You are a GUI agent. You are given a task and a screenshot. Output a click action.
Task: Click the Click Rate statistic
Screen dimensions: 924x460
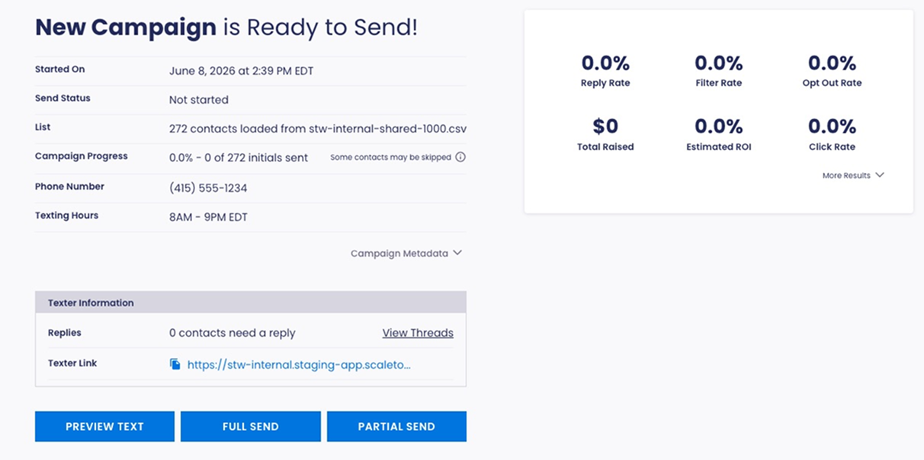(832, 134)
